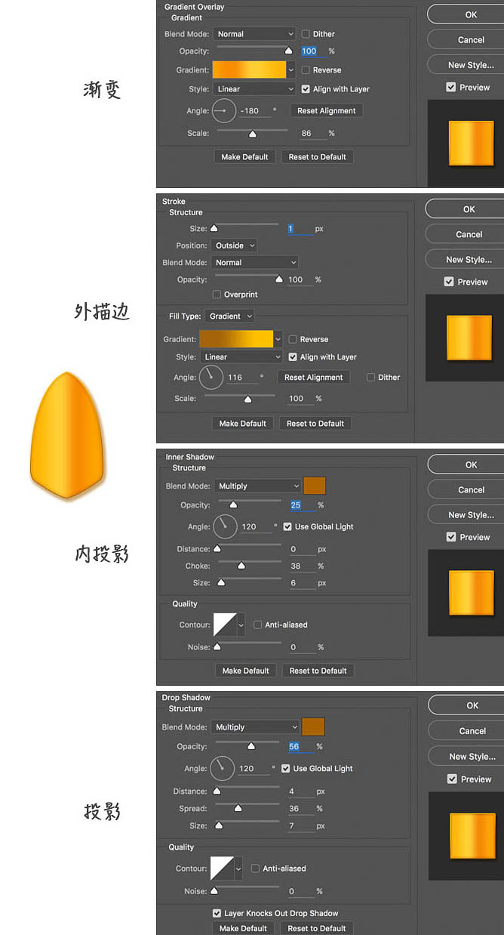
Task: Click Reset Alignment in Stroke panel
Action: coord(314,378)
